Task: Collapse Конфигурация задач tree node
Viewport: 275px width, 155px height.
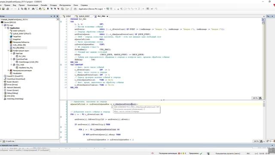Action: (8, 51)
